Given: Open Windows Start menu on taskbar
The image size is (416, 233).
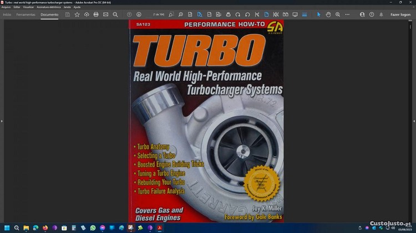Looking at the screenshot, I should coord(7,227).
